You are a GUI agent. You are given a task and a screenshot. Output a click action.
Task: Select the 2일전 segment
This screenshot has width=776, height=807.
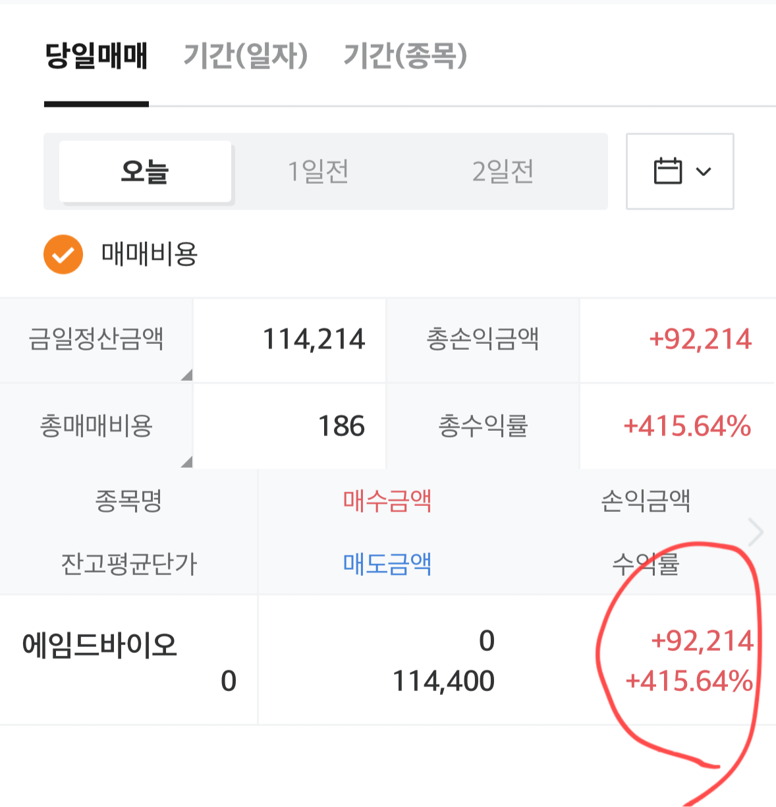(x=503, y=171)
